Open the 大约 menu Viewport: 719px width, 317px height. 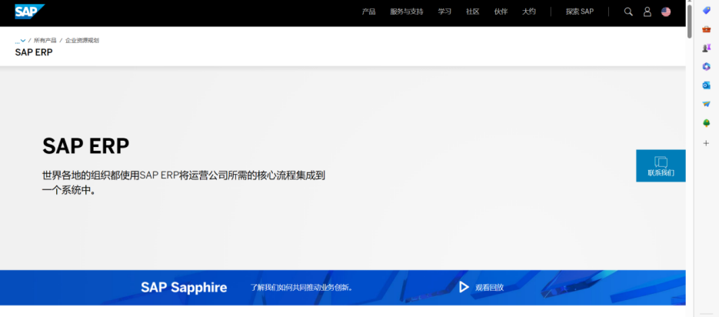[529, 12]
